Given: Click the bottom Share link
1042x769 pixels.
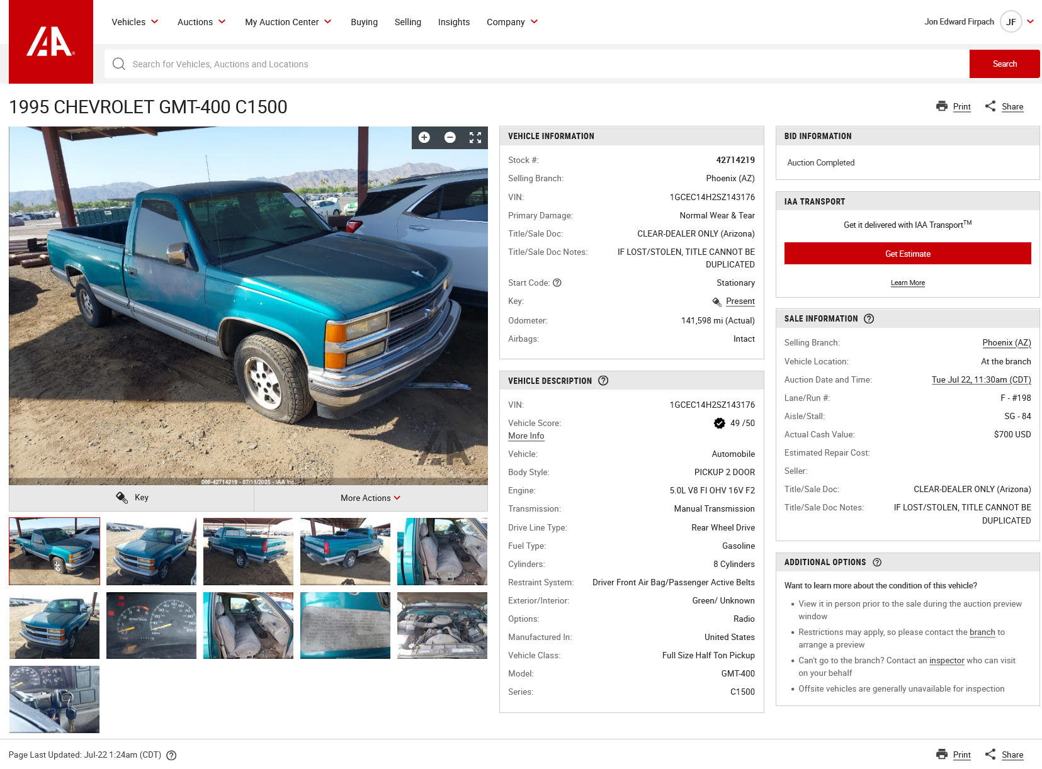Looking at the screenshot, I should tap(1012, 755).
